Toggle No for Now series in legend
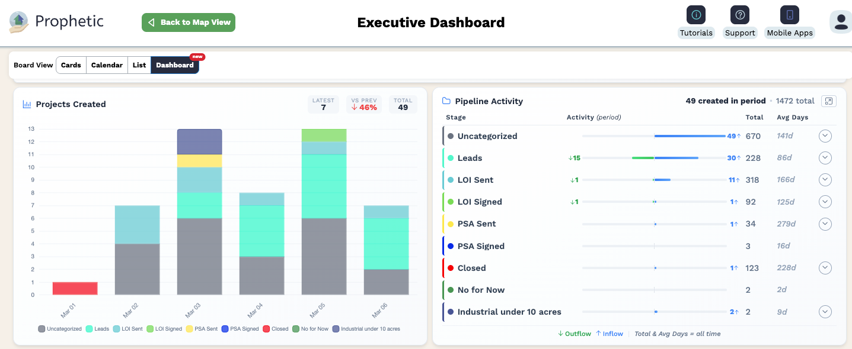This screenshot has height=349, width=852. [310, 329]
